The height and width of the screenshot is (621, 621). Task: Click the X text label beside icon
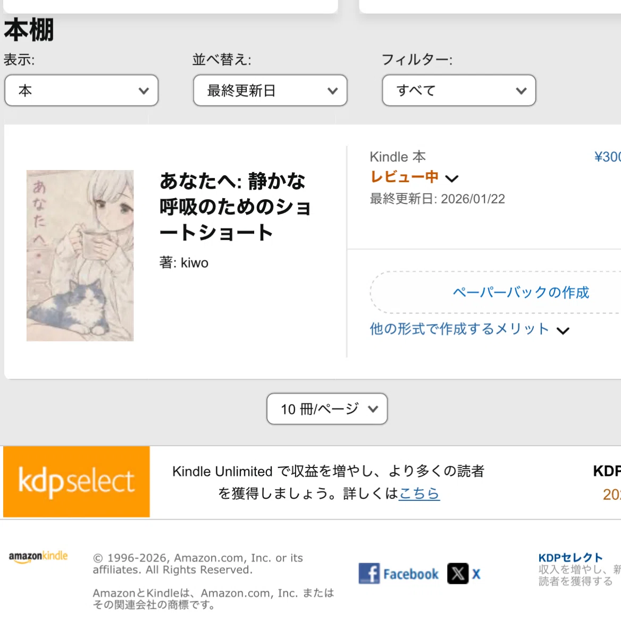(x=476, y=574)
